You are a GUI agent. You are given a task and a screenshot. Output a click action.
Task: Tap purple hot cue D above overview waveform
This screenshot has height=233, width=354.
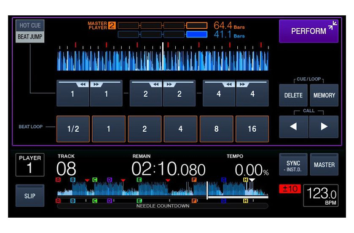point(109,180)
